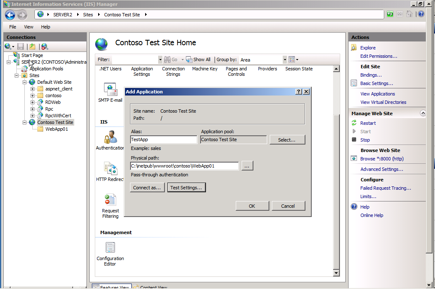Screen dimensions: 435x289
Task: Select WebApp01 in the Connections tree
Action: [x=57, y=129]
